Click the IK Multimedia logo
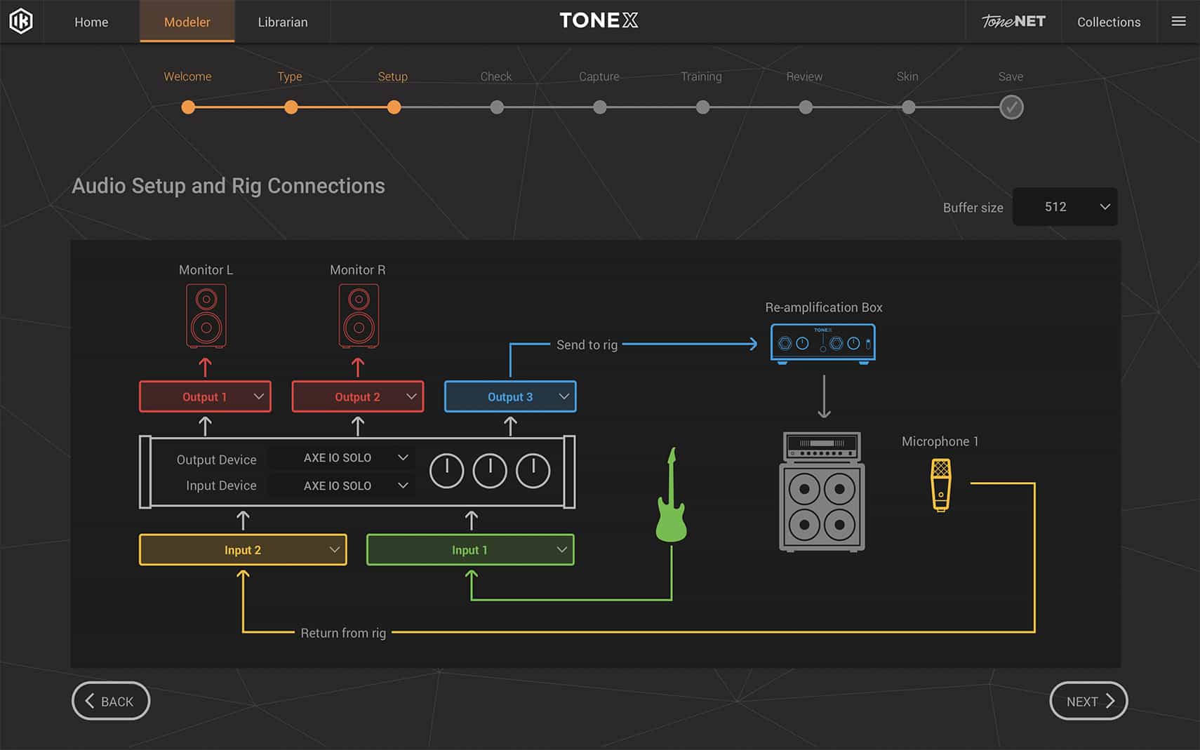Image resolution: width=1200 pixels, height=750 pixels. click(20, 21)
